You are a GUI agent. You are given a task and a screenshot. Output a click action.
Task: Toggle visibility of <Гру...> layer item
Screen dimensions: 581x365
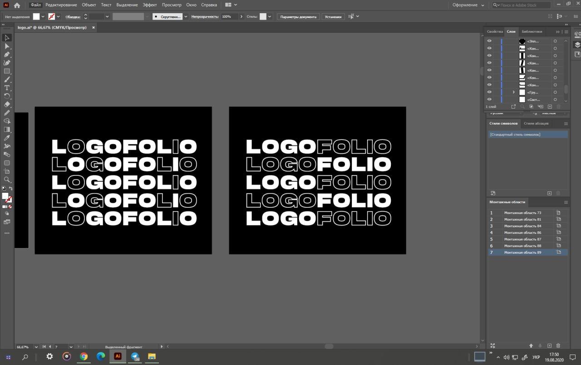point(489,92)
